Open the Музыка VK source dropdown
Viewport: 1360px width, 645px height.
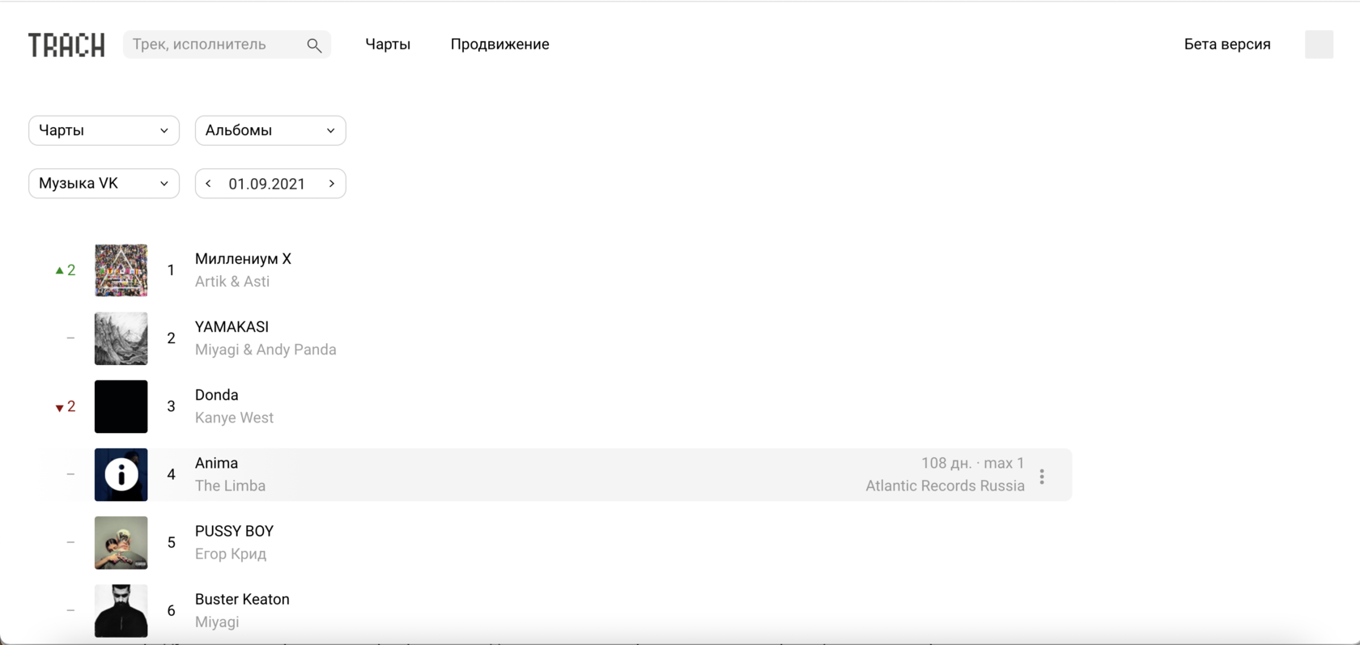tap(104, 184)
